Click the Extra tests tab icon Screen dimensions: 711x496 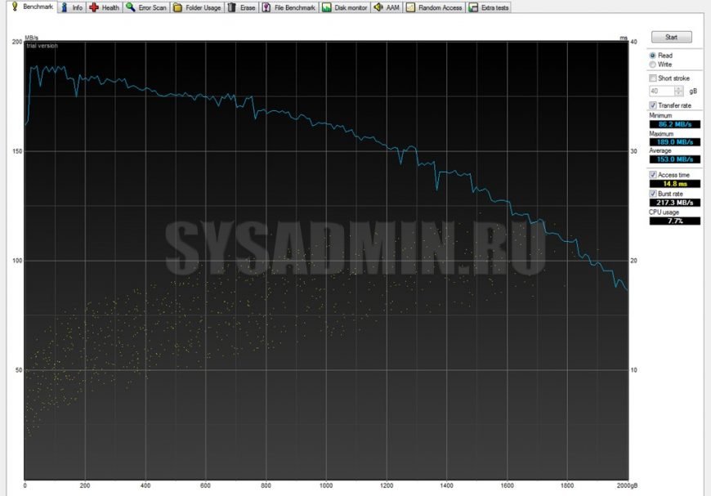473,7
